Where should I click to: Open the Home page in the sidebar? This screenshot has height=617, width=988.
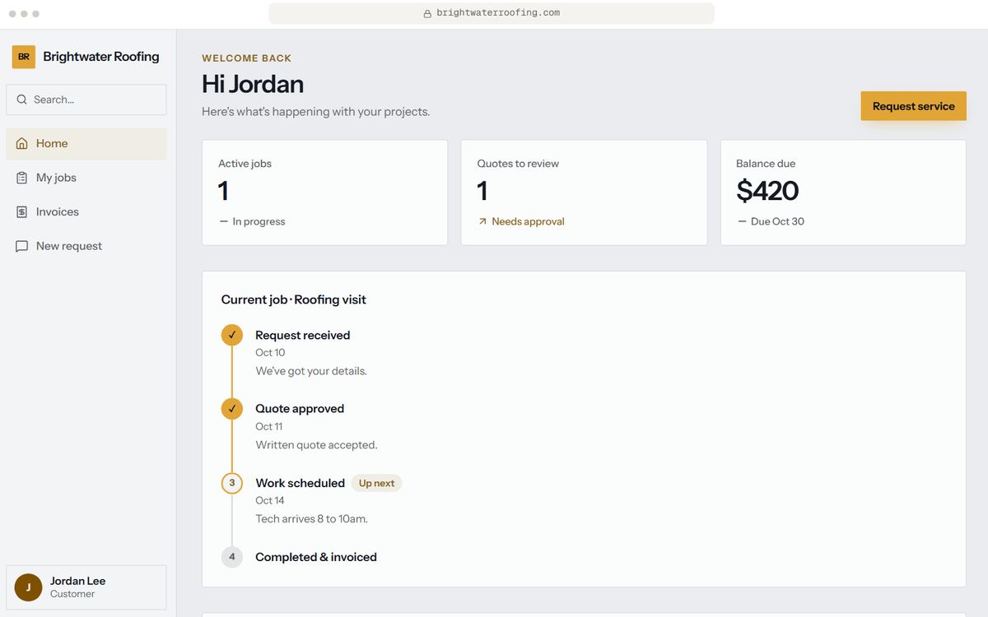[x=86, y=143]
